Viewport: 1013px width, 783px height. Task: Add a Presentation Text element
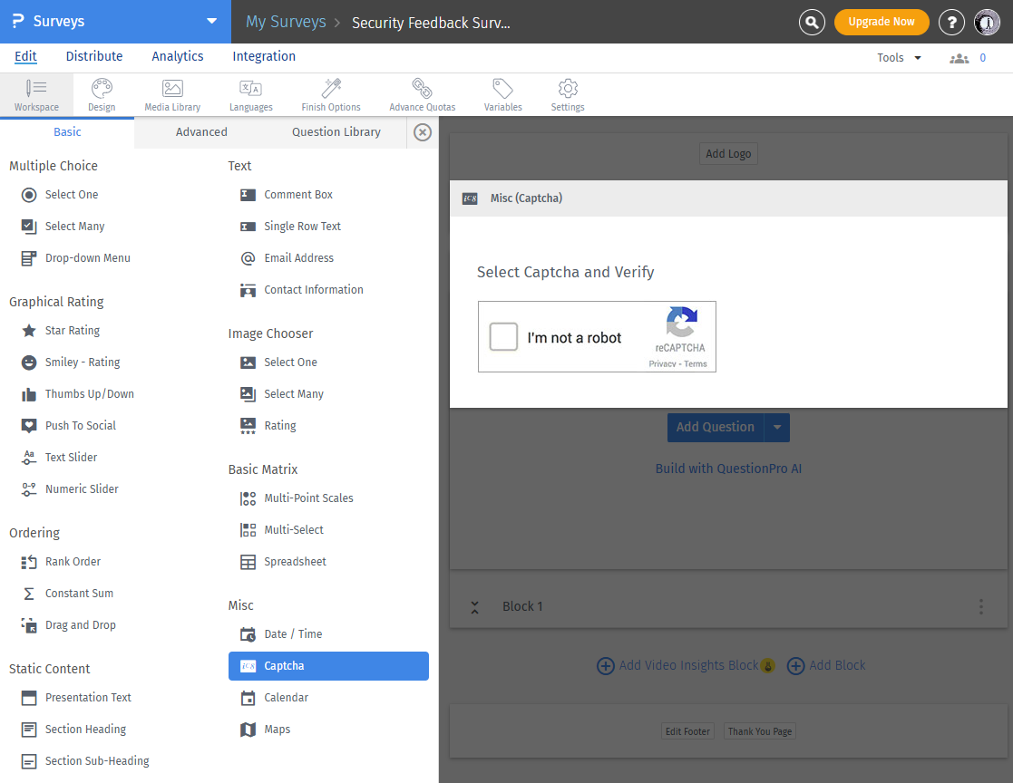(x=76, y=698)
